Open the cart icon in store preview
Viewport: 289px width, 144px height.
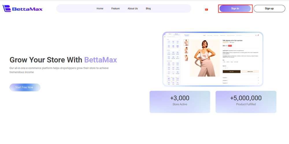[x=258, y=35]
